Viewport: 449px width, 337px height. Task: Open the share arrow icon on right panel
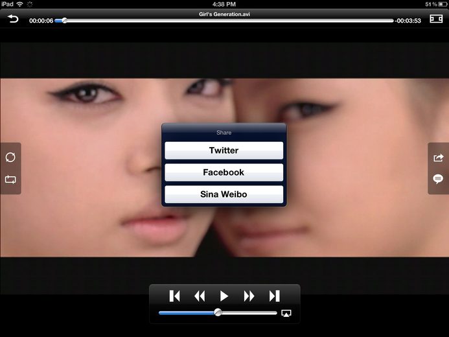click(439, 157)
